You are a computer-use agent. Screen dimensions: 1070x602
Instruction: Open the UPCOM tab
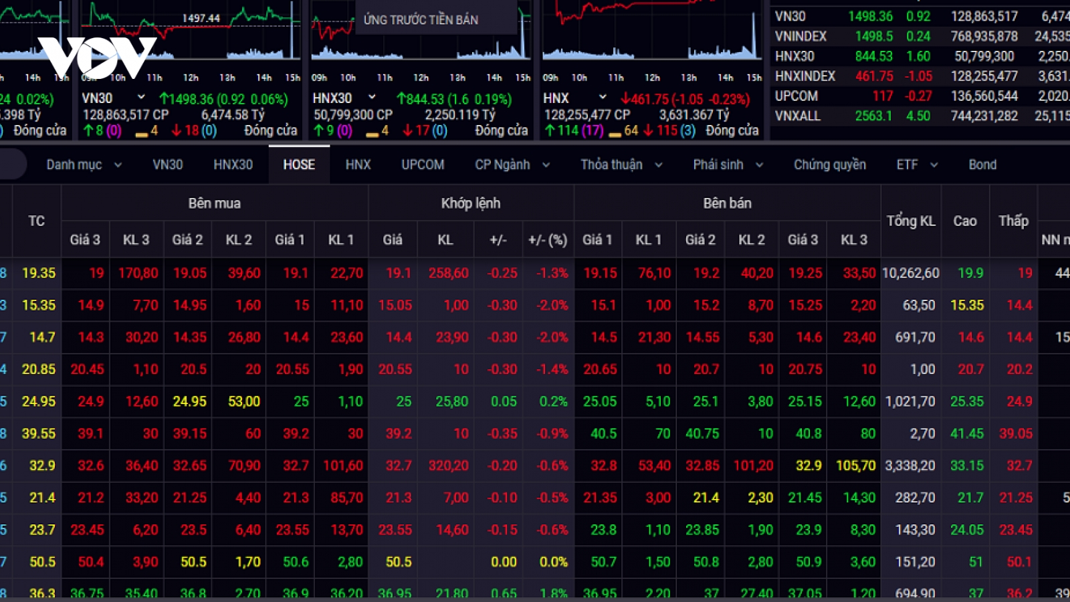point(423,165)
